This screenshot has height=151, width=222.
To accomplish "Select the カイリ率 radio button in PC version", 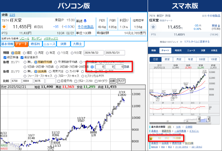I will click(x=67, y=71).
